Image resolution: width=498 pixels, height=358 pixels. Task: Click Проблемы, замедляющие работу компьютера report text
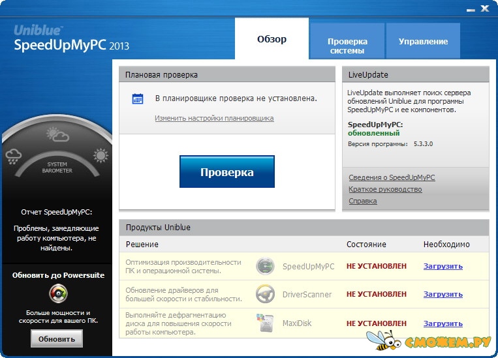(x=56, y=238)
